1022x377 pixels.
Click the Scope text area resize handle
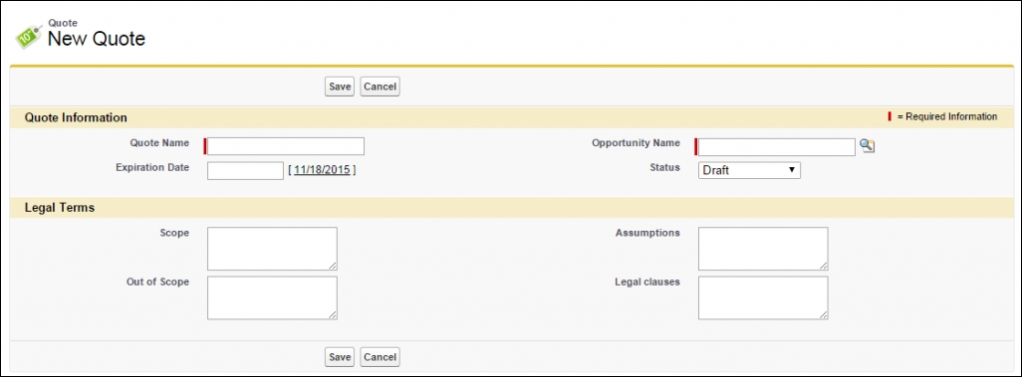point(333,266)
